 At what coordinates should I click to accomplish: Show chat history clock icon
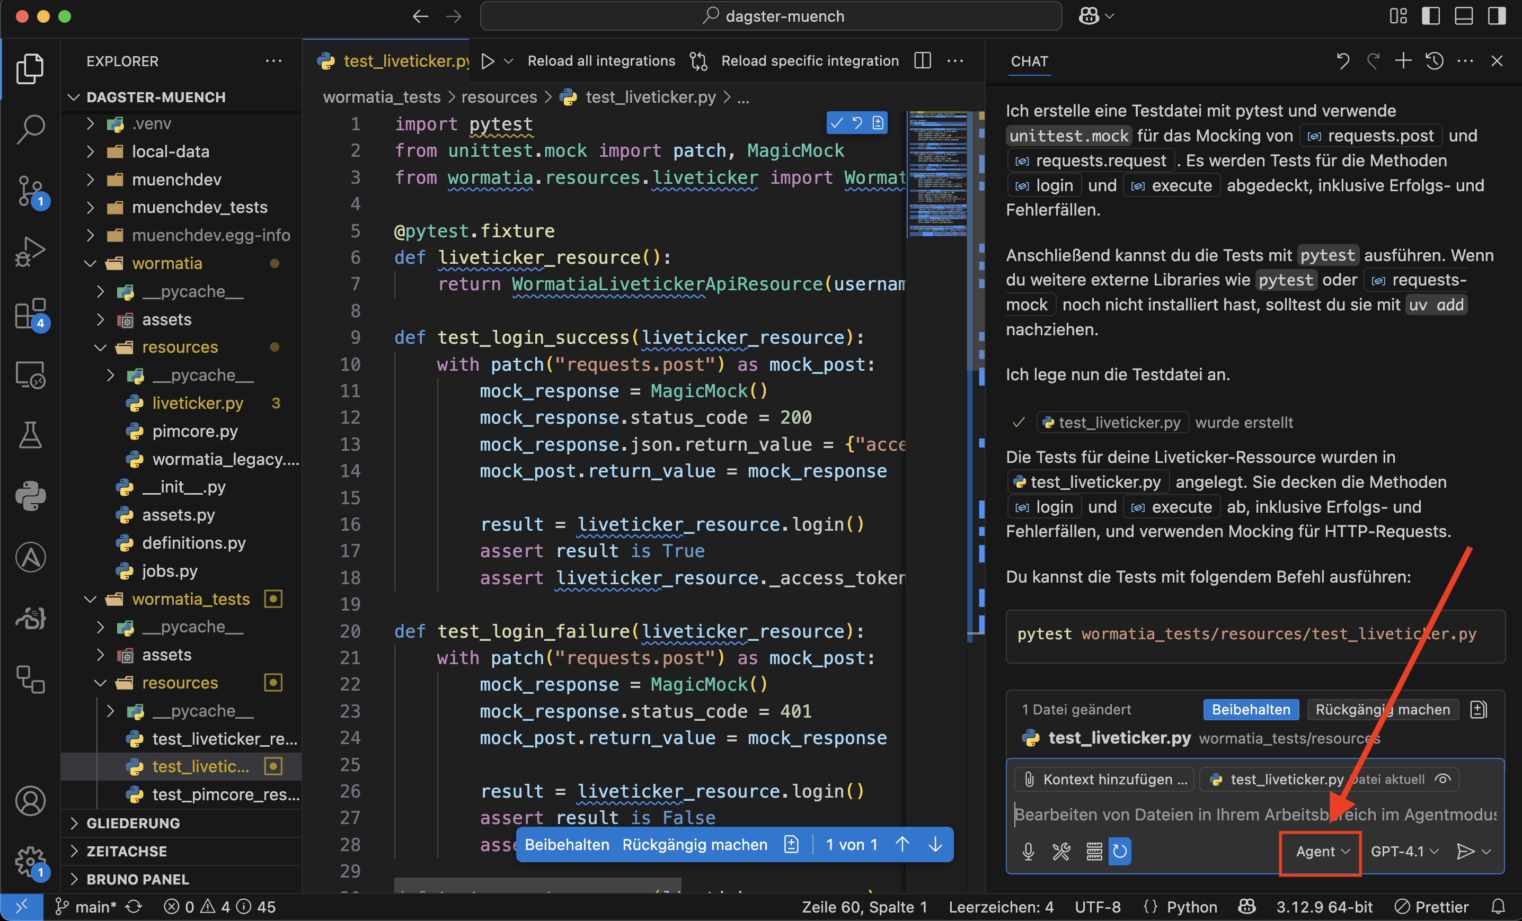coord(1434,60)
